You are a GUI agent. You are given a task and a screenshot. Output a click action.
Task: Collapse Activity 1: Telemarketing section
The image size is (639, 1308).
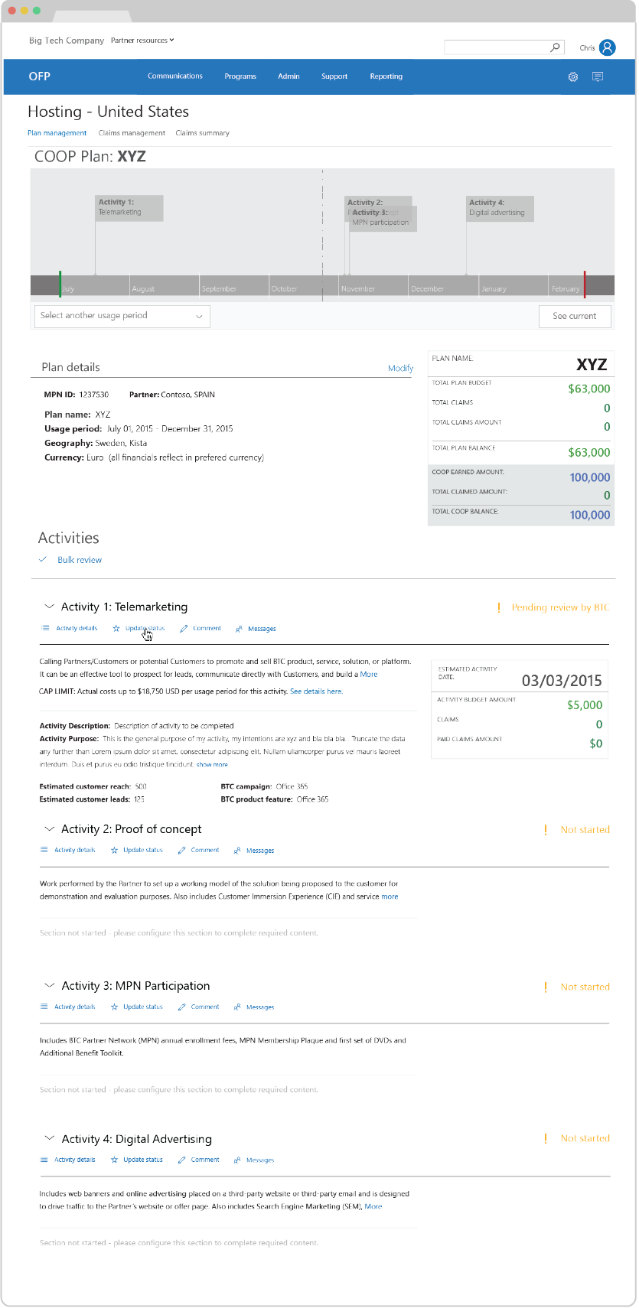click(x=50, y=607)
